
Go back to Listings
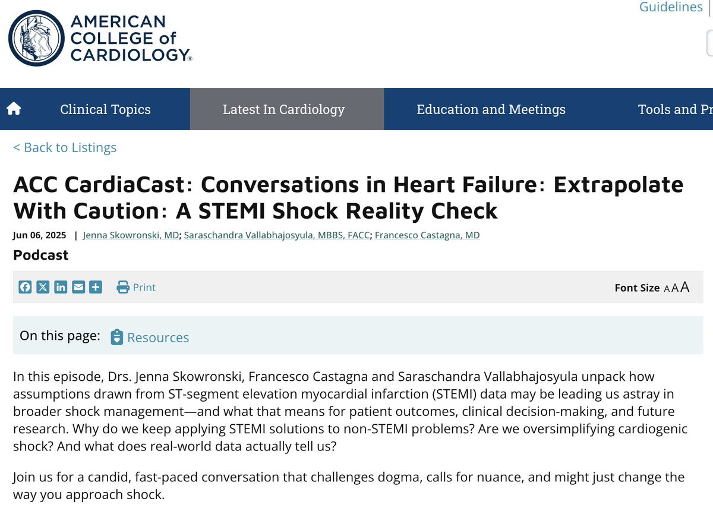[65, 147]
